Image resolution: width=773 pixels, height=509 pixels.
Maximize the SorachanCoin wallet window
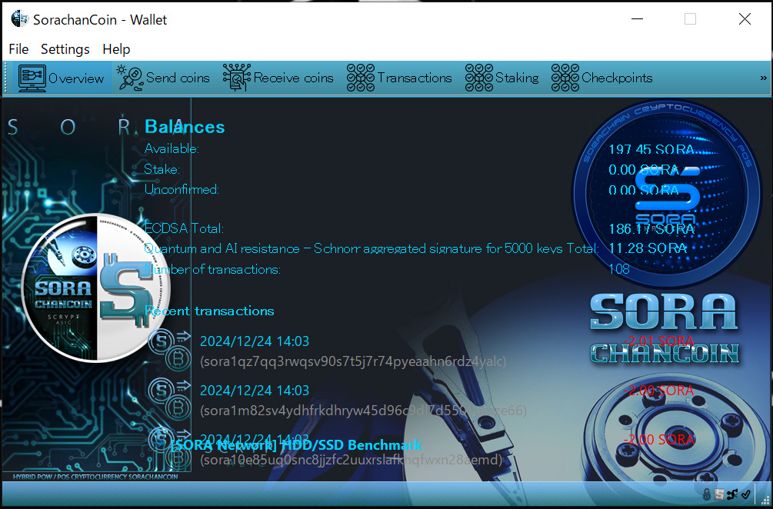click(690, 19)
